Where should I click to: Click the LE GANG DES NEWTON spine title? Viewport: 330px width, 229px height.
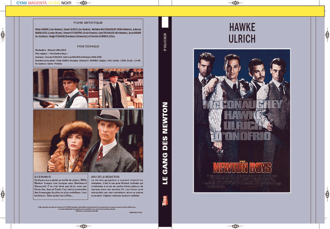tap(165, 143)
